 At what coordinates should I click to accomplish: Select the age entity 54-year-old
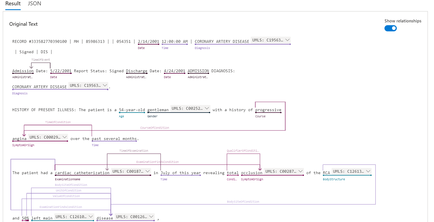pos(132,110)
